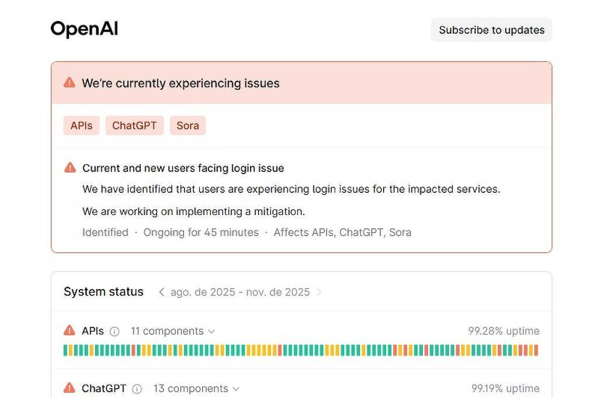The image size is (598, 398).
Task: Click the APIs 99.28% uptime text
Action: pyautogui.click(x=503, y=331)
